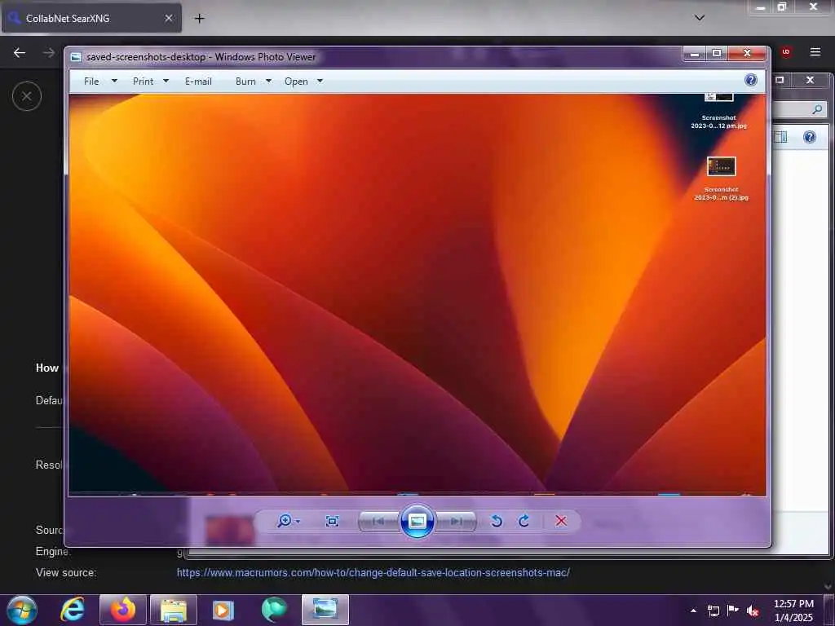
Task: Close the image detail with the circled X
Action: [x=27, y=96]
